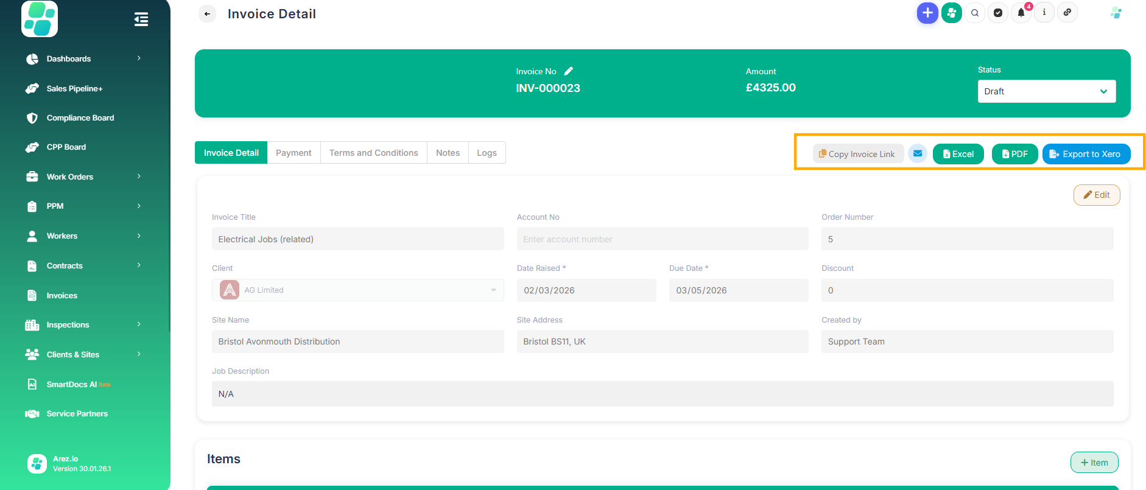Collapse the sidebar using the menu icon

point(141,19)
